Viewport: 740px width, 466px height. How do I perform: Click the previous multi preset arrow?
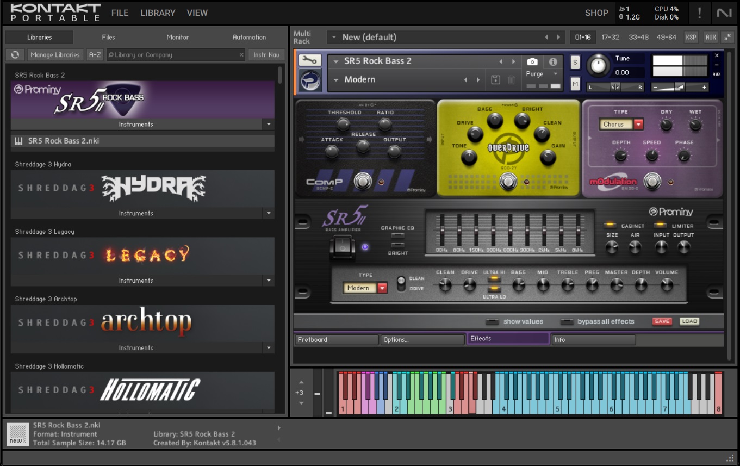pos(546,38)
